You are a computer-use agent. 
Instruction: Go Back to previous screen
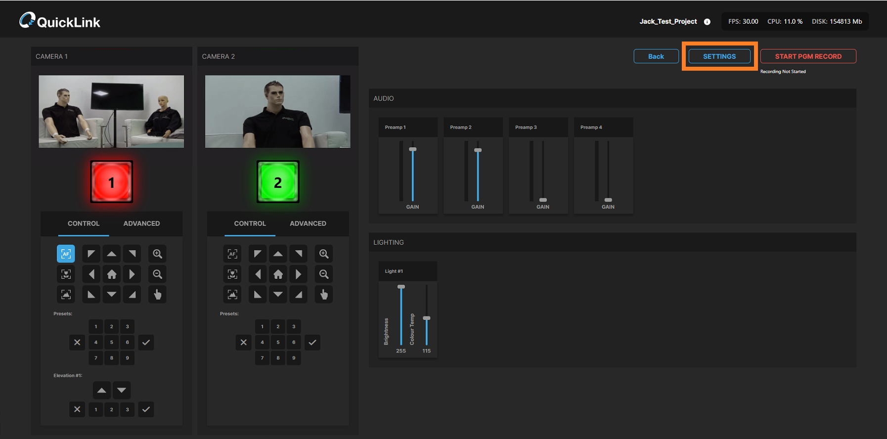tap(656, 56)
